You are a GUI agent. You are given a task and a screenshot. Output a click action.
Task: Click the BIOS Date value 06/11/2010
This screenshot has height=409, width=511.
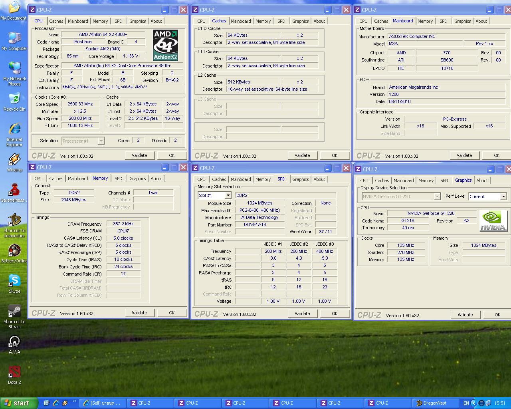point(447,102)
